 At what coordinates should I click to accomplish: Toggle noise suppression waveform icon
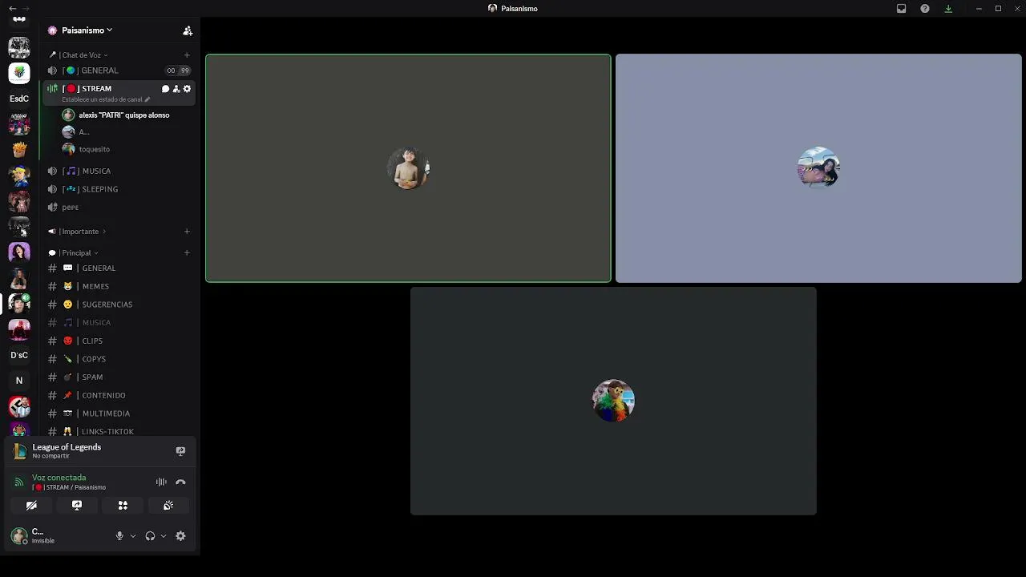161,482
